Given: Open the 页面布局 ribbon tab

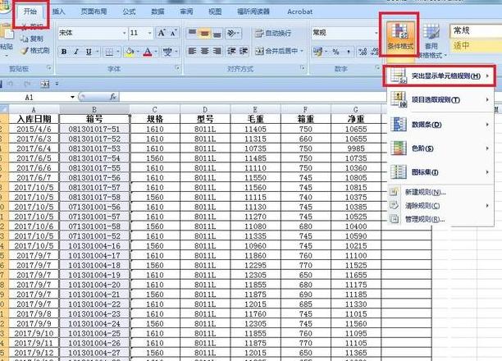Looking at the screenshot, I should click(94, 11).
